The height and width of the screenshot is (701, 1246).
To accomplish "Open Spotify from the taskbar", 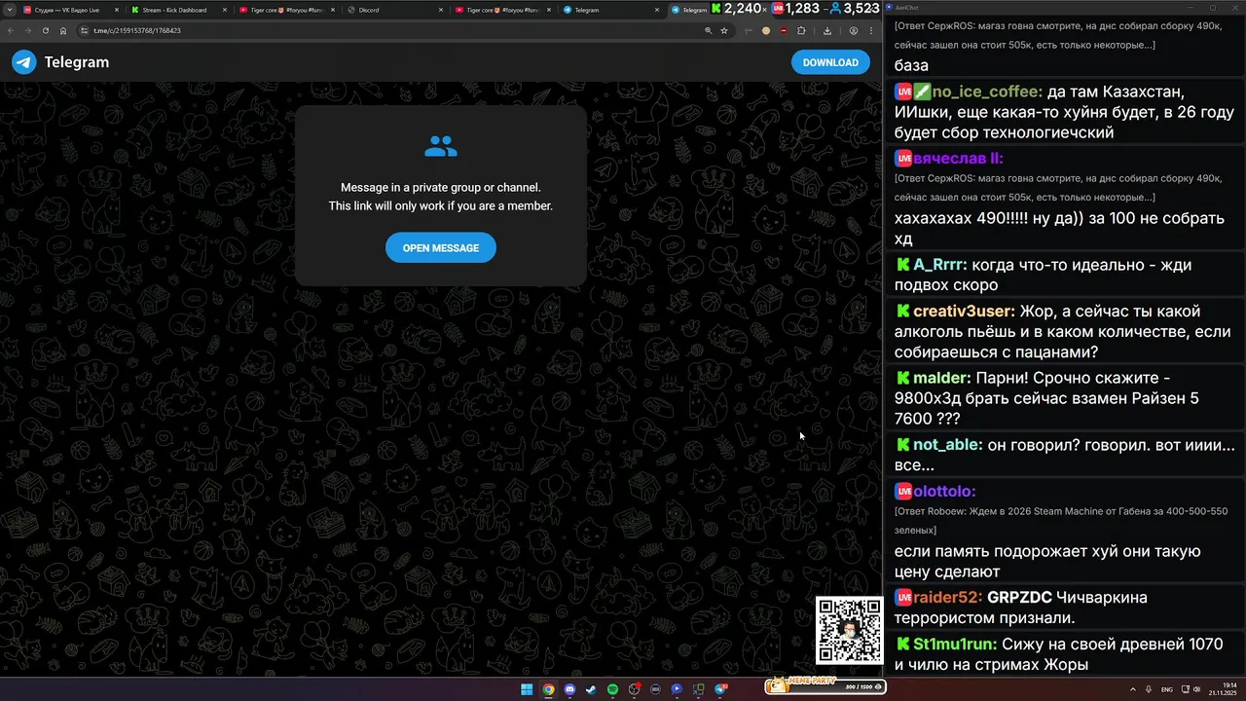I will point(612,689).
